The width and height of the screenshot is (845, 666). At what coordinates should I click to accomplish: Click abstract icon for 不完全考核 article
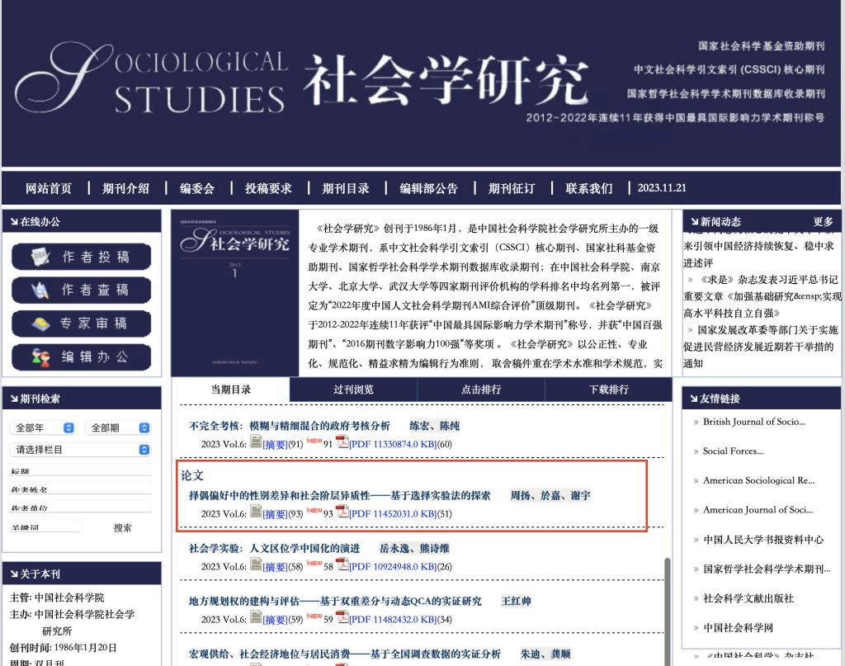coord(256,444)
